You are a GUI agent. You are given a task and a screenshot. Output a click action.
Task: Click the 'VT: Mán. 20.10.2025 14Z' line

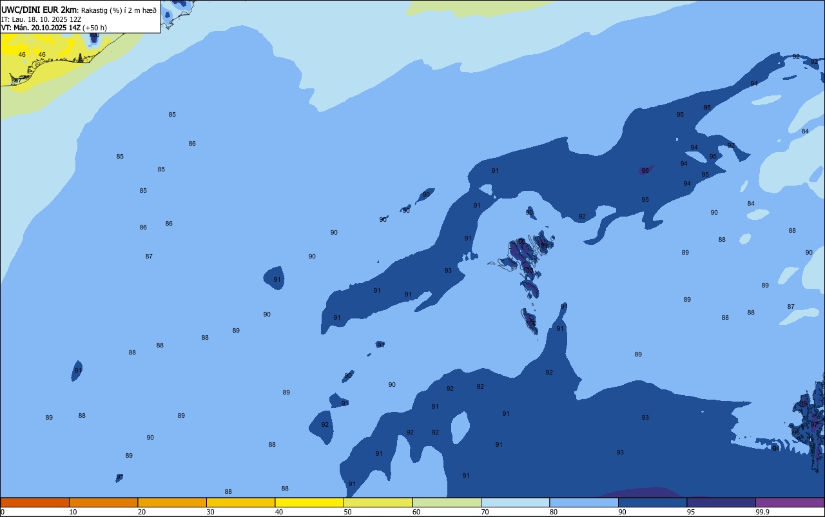(x=41, y=28)
